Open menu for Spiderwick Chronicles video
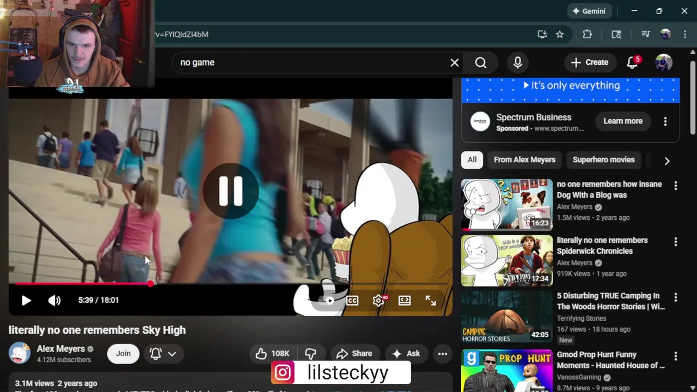The image size is (697, 392). pos(676,242)
